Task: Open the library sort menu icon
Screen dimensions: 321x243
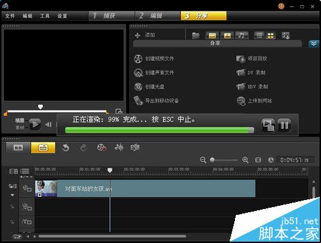Action: click(x=286, y=35)
